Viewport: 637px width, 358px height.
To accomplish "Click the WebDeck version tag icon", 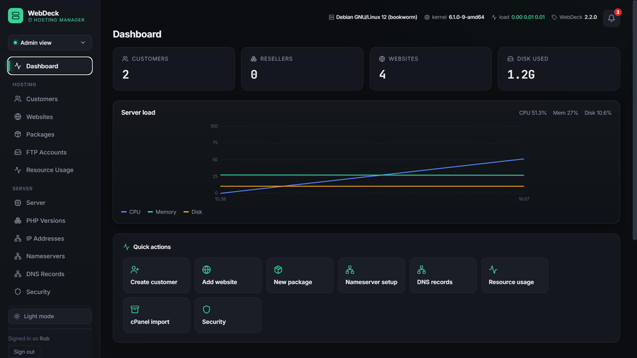I will point(554,17).
